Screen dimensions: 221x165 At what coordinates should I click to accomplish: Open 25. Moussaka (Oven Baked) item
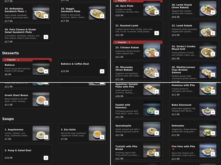tap(138, 71)
